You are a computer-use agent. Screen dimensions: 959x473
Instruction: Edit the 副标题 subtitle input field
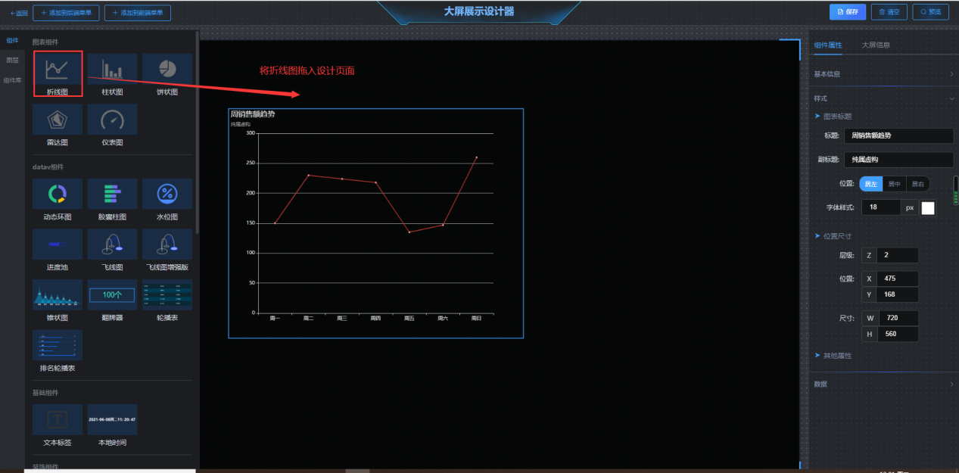coord(899,160)
